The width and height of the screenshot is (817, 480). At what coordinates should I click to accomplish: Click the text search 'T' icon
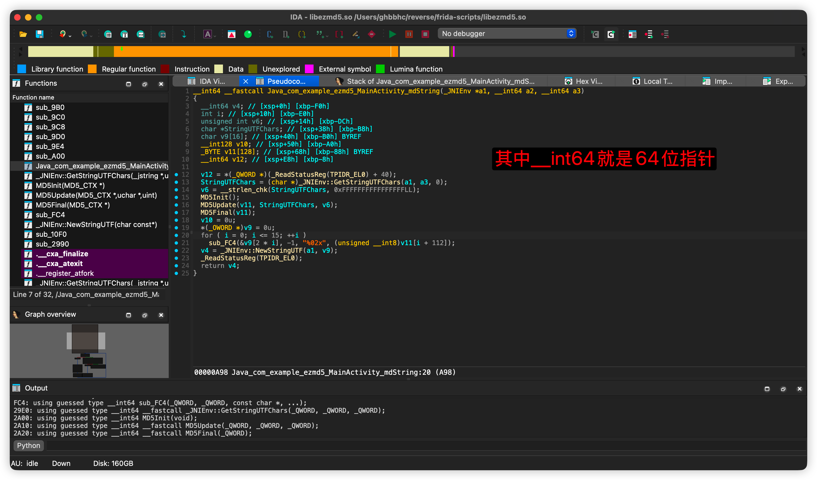[124, 34]
